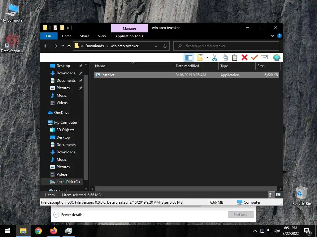The image size is (317, 237).
Task: Click the email envelope toolbar icon
Action: coord(264,58)
